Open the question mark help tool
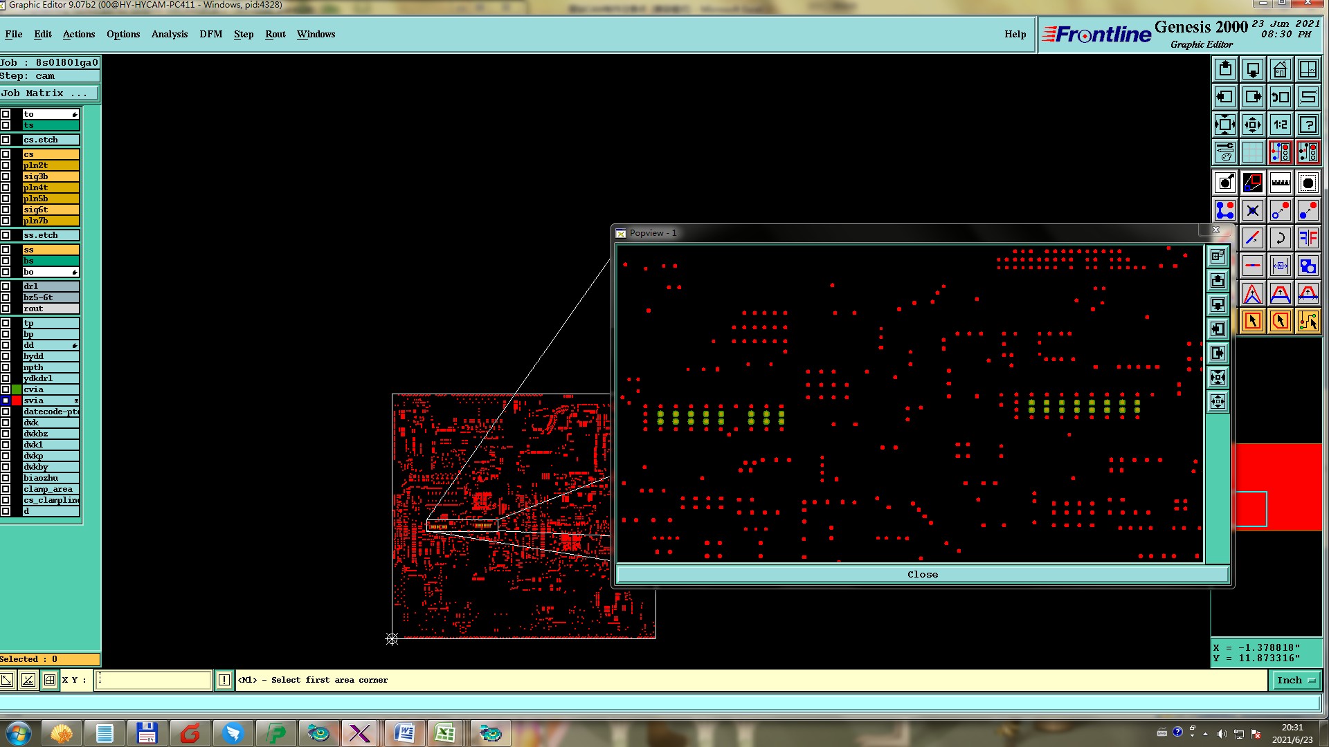The height and width of the screenshot is (747, 1329). point(1308,124)
